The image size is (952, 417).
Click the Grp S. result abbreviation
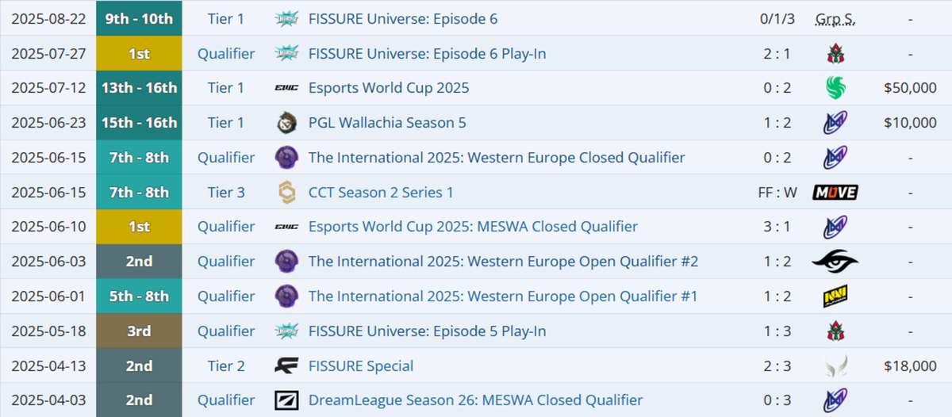click(x=835, y=19)
